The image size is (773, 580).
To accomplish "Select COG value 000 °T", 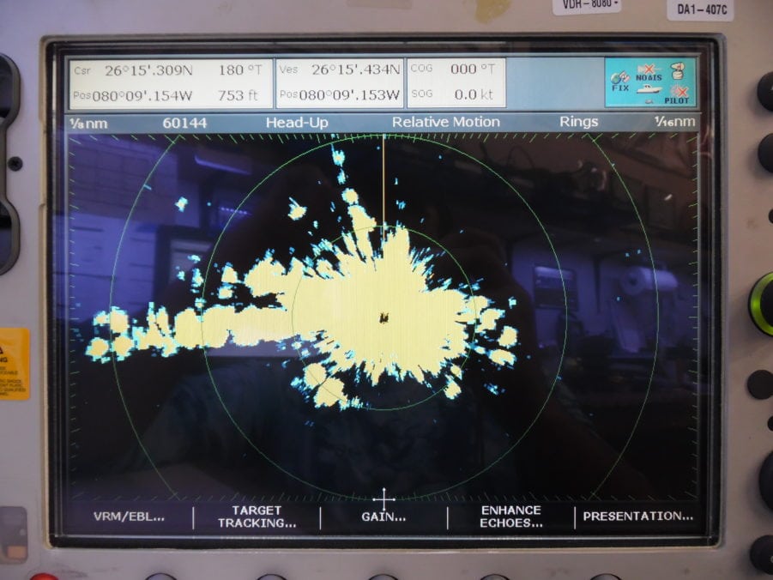I will point(473,69).
